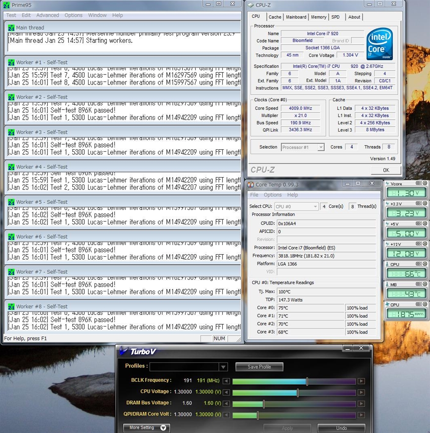Click the Undo button in TurboV
Image resolution: width=430 pixels, height=433 pixels.
[341, 428]
